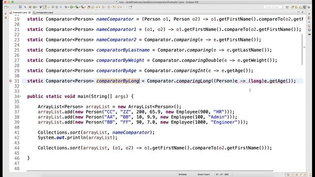Viewport: 315px width, 177px height.
Task: Switch to the Example1.java editor tab
Action: pyautogui.click(x=20, y=12)
